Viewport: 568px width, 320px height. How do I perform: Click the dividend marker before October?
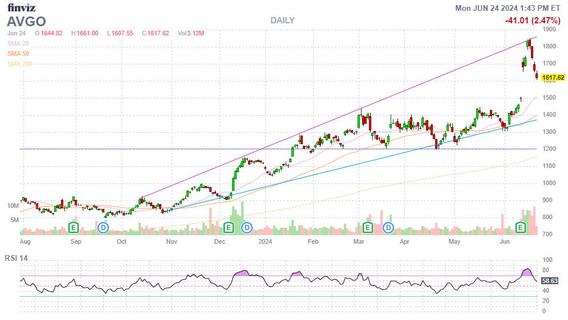tap(103, 228)
